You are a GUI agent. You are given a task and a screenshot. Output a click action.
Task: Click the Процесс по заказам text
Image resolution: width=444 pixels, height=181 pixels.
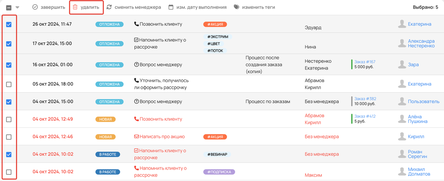click(268, 101)
